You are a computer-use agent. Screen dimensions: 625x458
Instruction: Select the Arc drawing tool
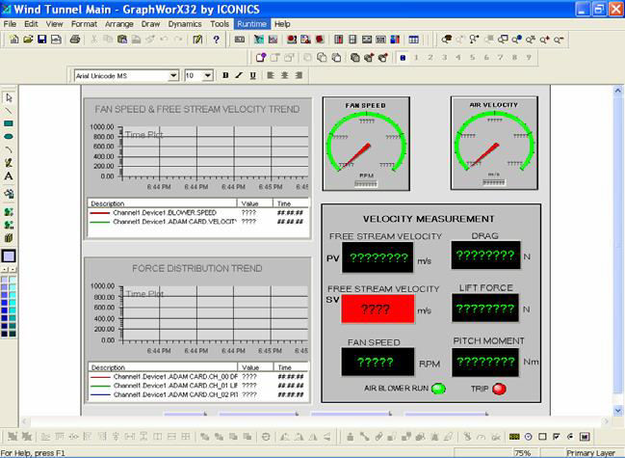(9, 149)
